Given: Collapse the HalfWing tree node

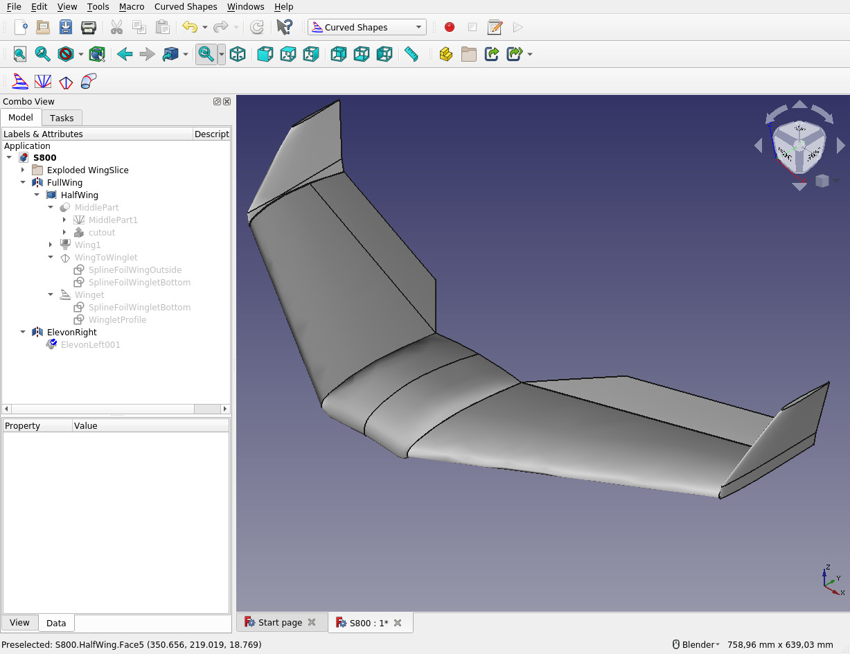Looking at the screenshot, I should tap(37, 195).
